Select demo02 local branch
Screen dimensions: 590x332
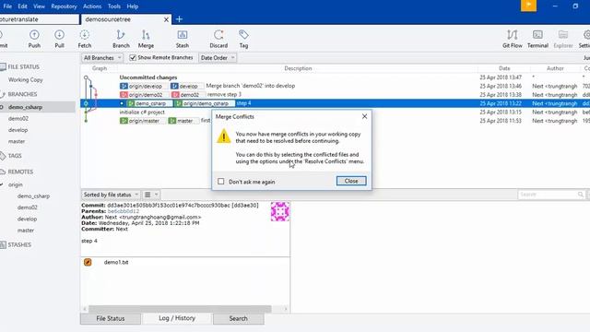coord(18,119)
